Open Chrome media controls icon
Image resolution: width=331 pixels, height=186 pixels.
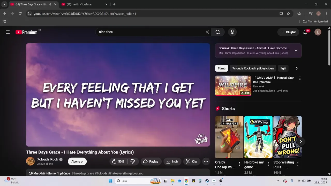point(311,13)
